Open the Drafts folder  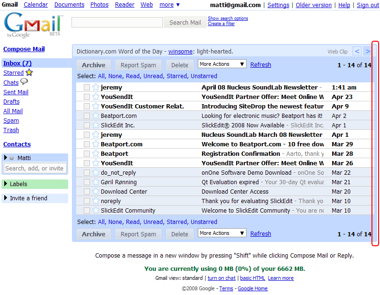pyautogui.click(x=11, y=101)
